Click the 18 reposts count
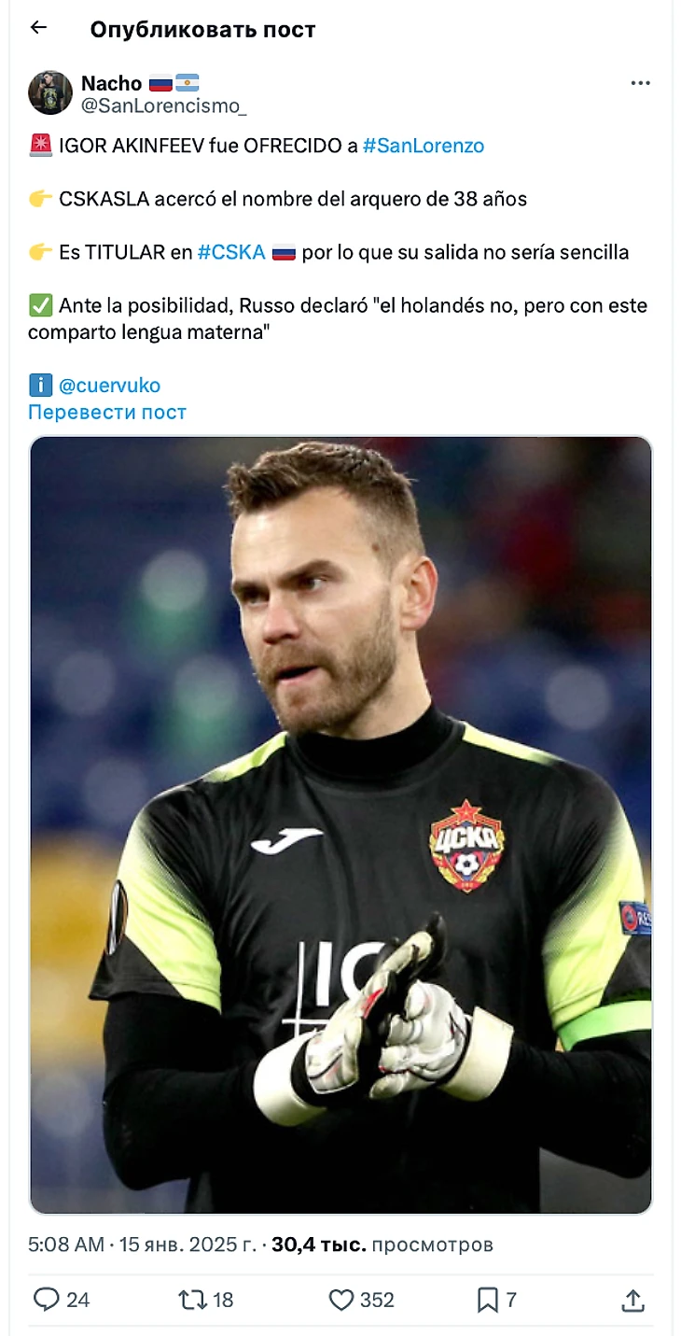The image size is (681, 1336). 223,1300
